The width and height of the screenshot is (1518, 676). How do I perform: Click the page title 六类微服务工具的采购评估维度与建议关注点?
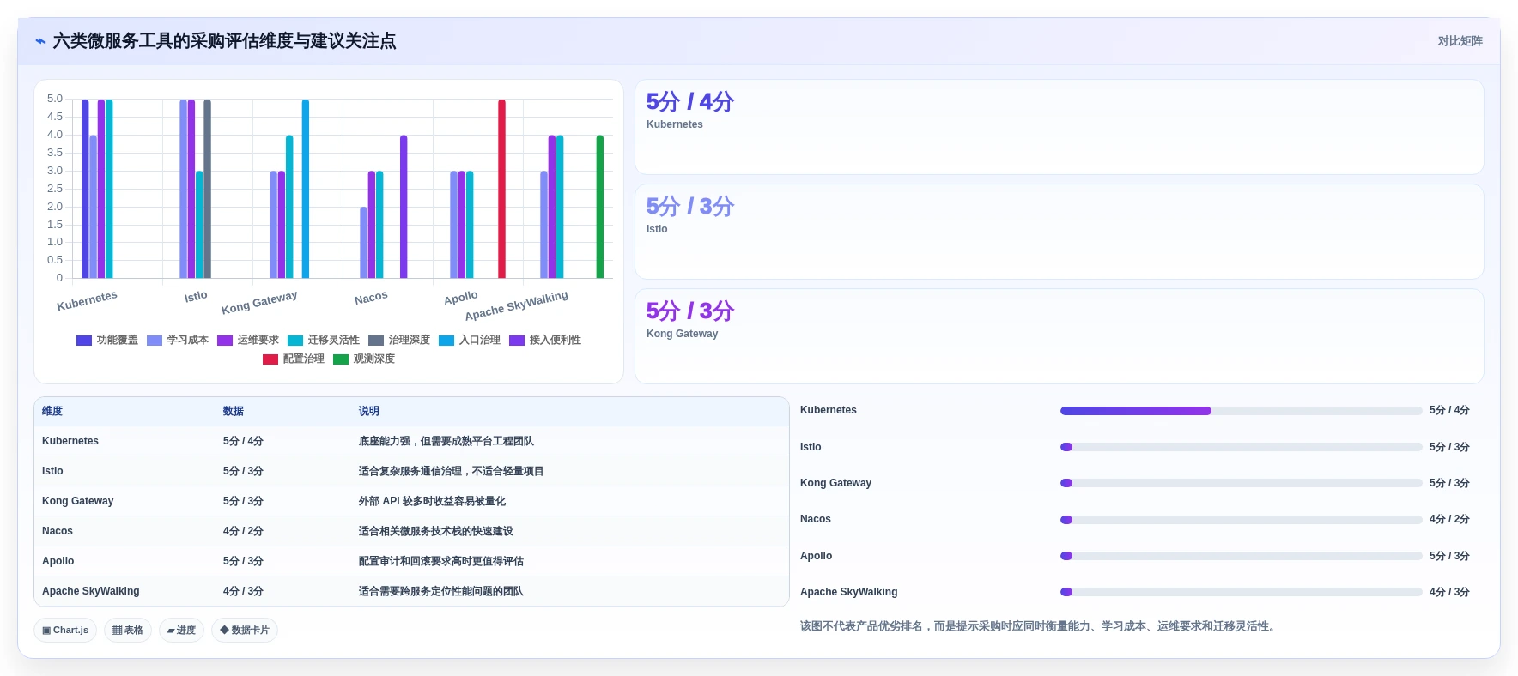(224, 41)
